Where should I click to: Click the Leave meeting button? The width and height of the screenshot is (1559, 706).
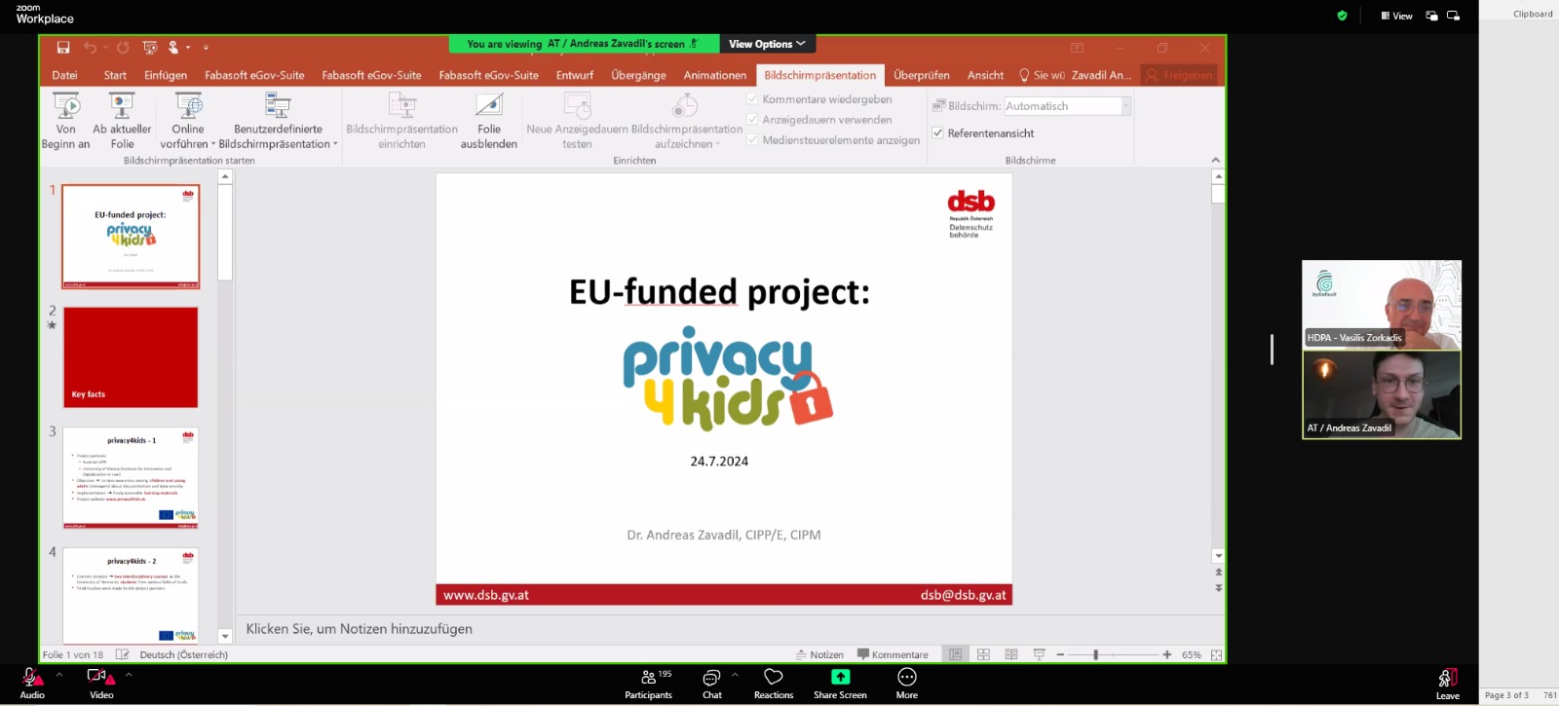[1448, 684]
